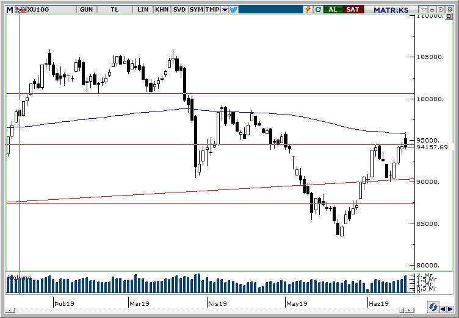
Task: Click the Mar19 date axis label
Action: point(139,303)
